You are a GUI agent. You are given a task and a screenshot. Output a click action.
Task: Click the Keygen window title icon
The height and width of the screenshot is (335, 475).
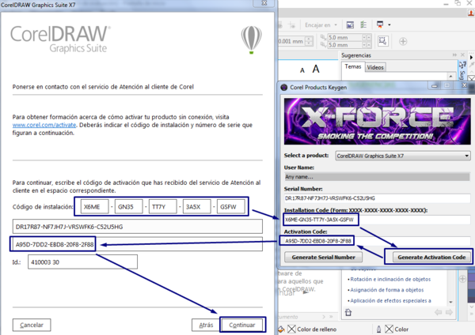pyautogui.click(x=284, y=88)
